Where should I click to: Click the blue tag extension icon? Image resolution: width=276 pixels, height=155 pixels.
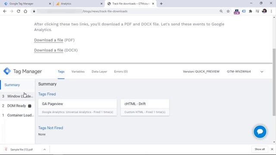[244, 11]
